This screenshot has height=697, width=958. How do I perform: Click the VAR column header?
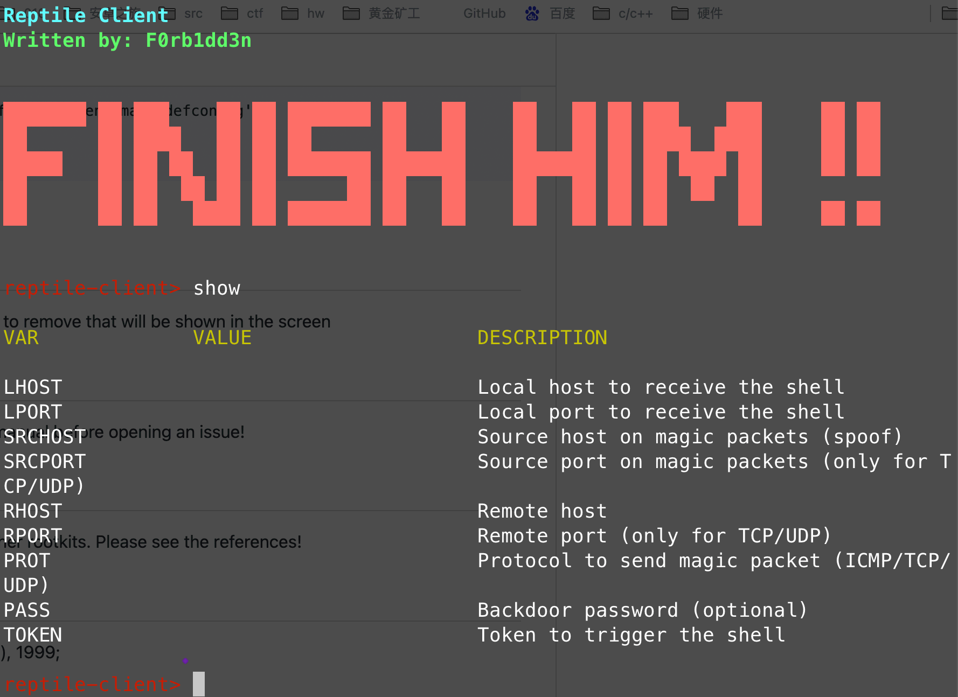pyautogui.click(x=21, y=338)
